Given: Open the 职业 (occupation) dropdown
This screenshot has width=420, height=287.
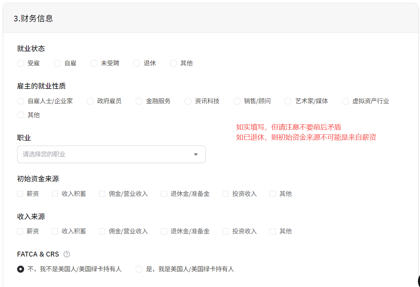Looking at the screenshot, I should [x=111, y=154].
